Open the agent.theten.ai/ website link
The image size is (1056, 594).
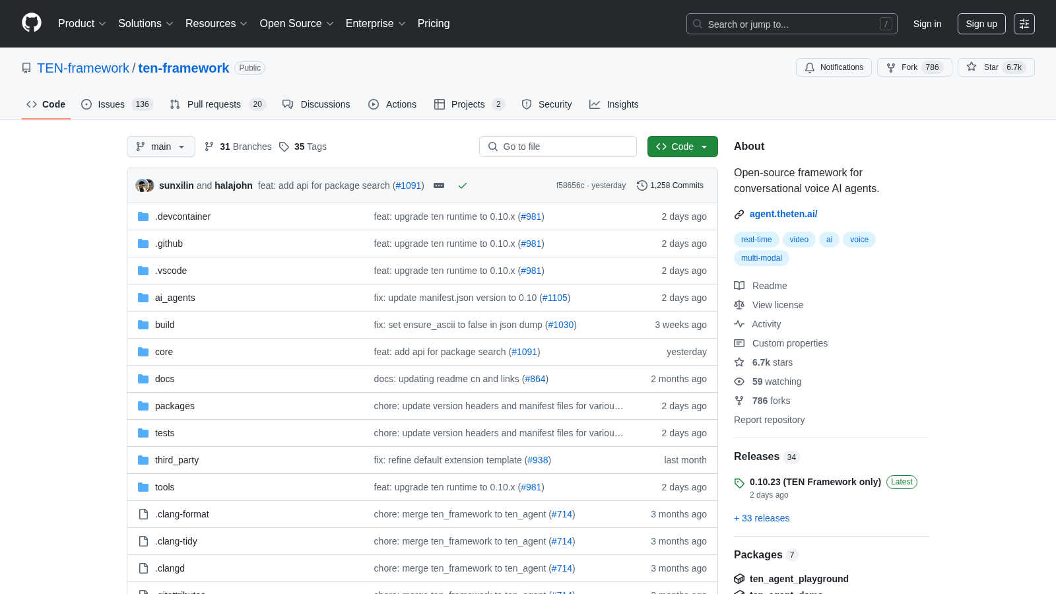783,214
